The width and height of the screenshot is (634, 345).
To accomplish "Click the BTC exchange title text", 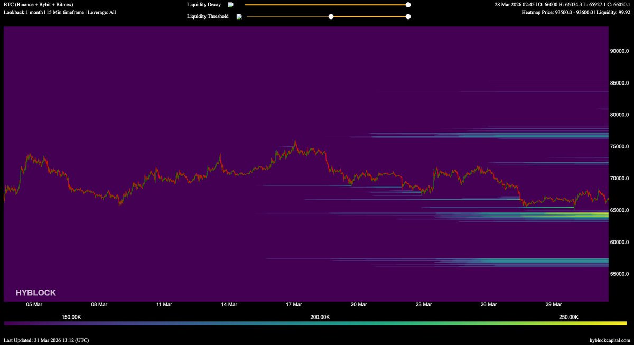I will [38, 4].
